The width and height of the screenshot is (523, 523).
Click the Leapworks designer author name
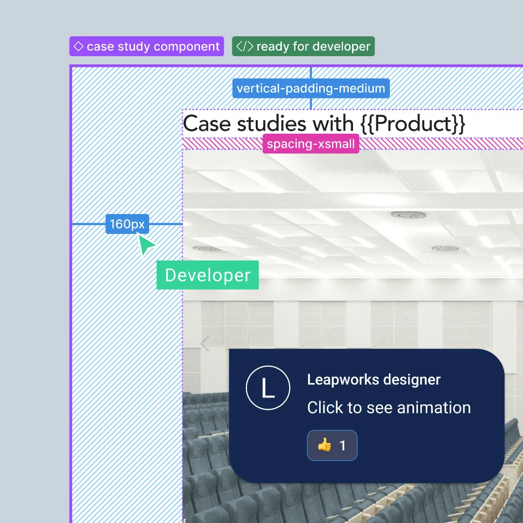(373, 380)
